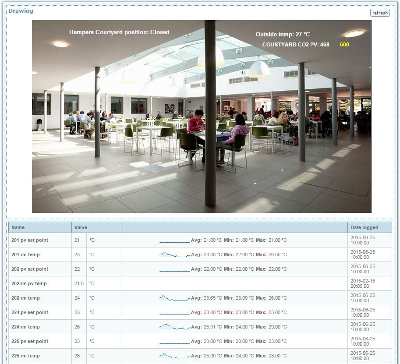Open the courtyard photo drawing image
400x364 pixels.
(x=202, y=117)
